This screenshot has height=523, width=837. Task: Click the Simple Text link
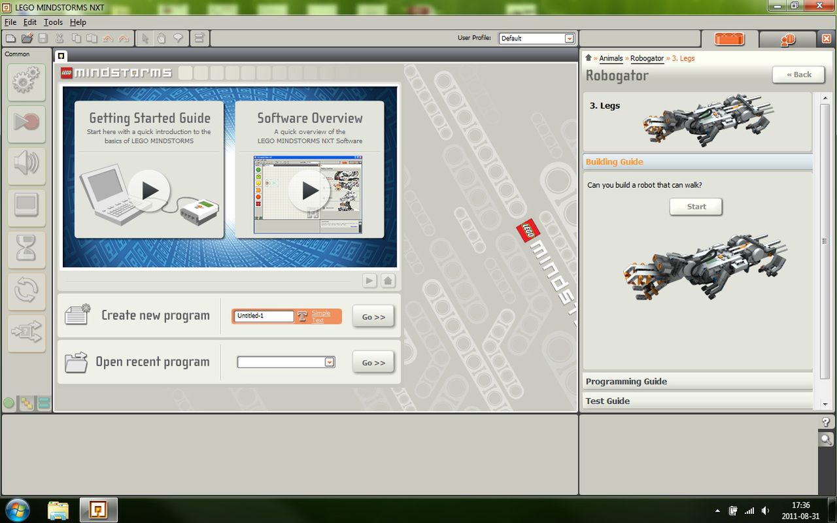click(320, 316)
